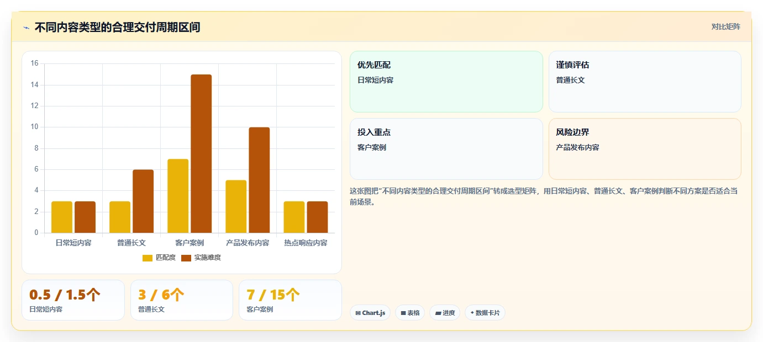The height and width of the screenshot is (342, 763).
Task: Click the brown 实施难度 legend swatch
Action: (186, 258)
